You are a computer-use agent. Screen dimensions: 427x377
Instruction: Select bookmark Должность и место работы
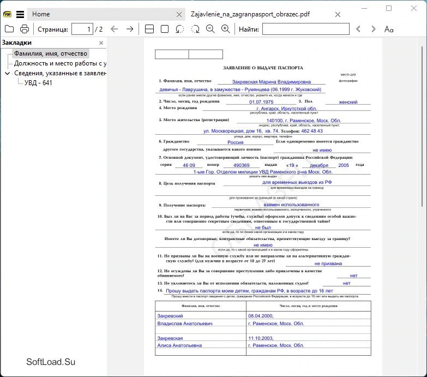(60, 63)
